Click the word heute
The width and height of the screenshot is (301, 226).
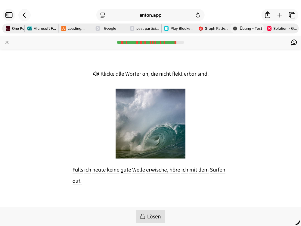click(x=99, y=170)
